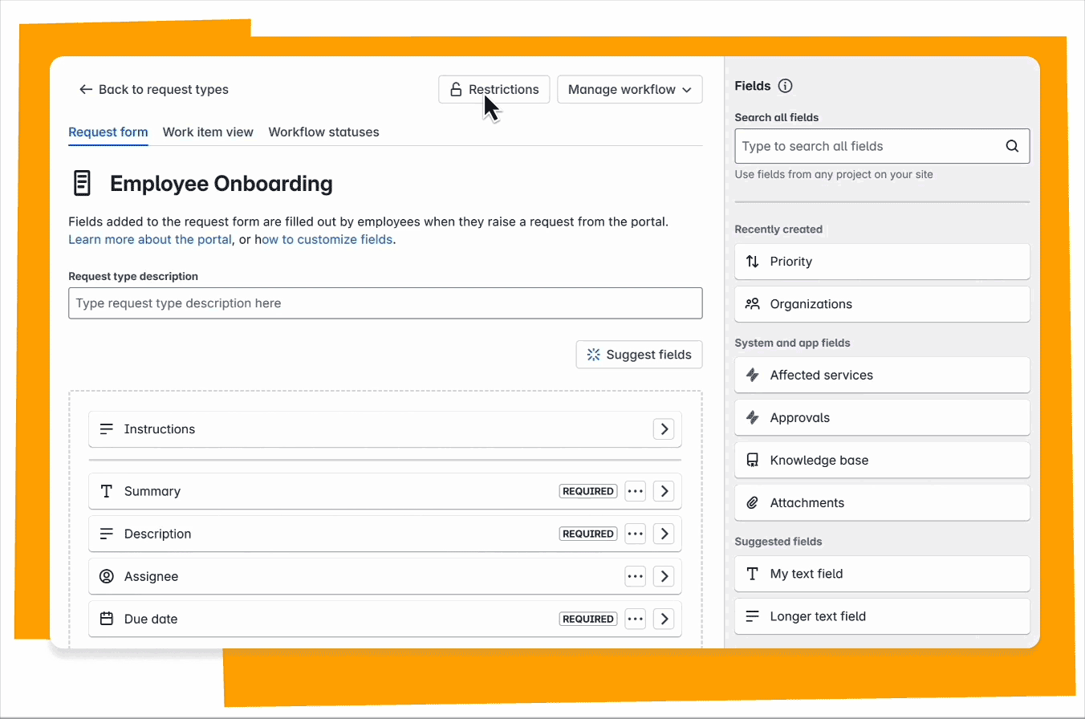Open the Manage workflow dropdown
The height and width of the screenshot is (719, 1085).
(x=630, y=89)
